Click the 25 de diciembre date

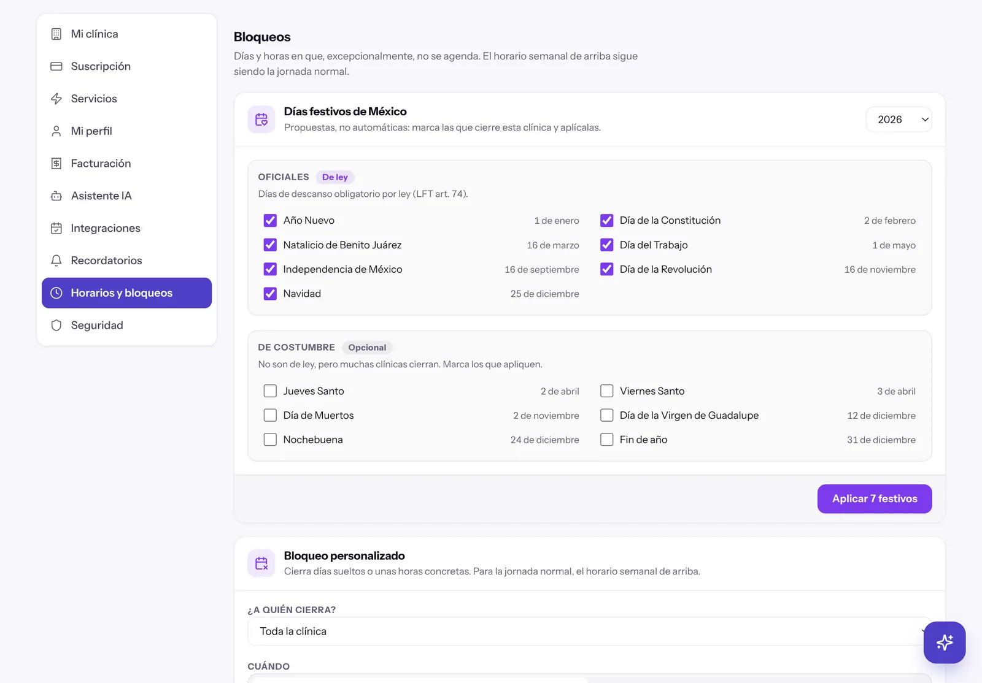[x=545, y=294]
